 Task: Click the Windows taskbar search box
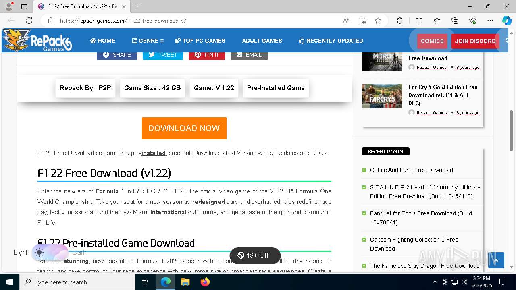pyautogui.click(x=77, y=282)
